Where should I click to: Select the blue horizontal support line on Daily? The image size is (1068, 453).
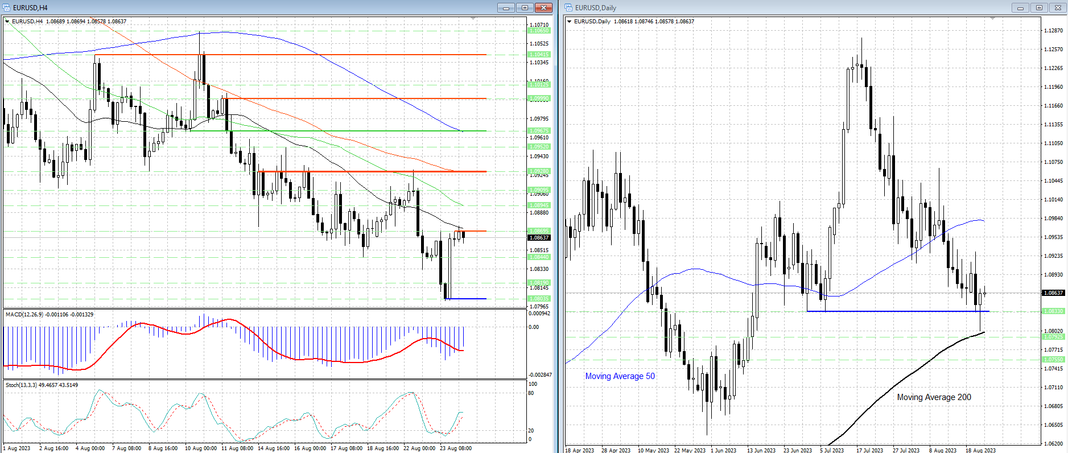(898, 311)
